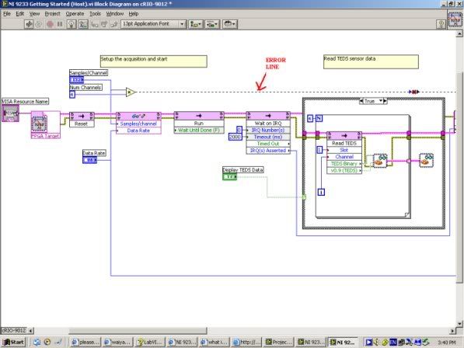Open the View menu
Screen dimensions: 464x348
pyautogui.click(x=34, y=14)
